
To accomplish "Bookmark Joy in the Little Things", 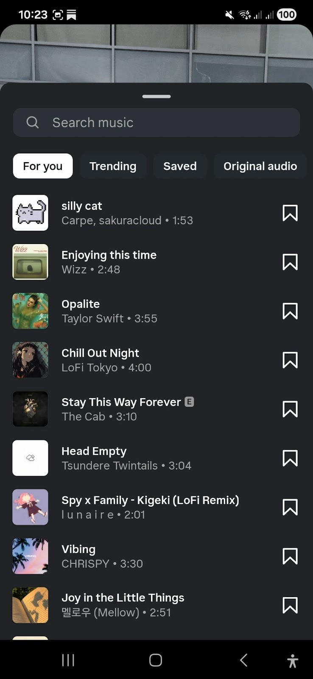I will tap(290, 605).
